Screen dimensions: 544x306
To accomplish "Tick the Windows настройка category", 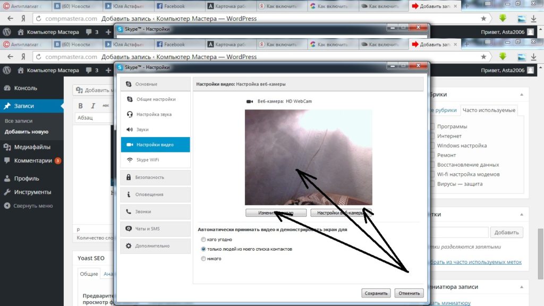I will click(x=432, y=146).
